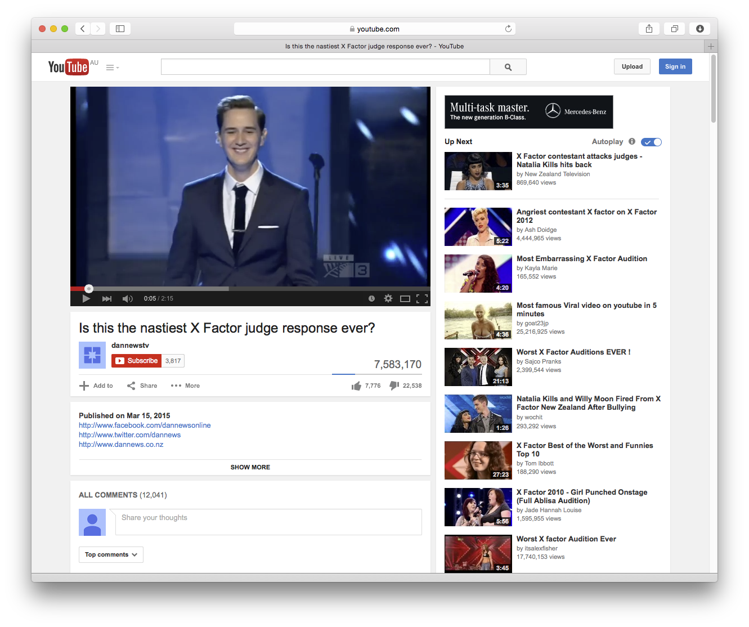Open the dannews.co.nz website link
This screenshot has height=627, width=749.
121,445
